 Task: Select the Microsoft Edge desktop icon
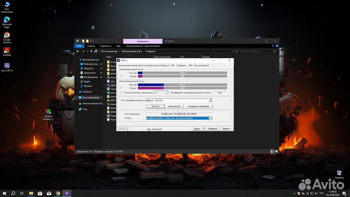(x=7, y=21)
